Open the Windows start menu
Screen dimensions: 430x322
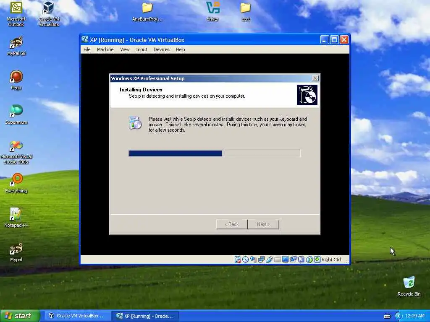pyautogui.click(x=20, y=316)
